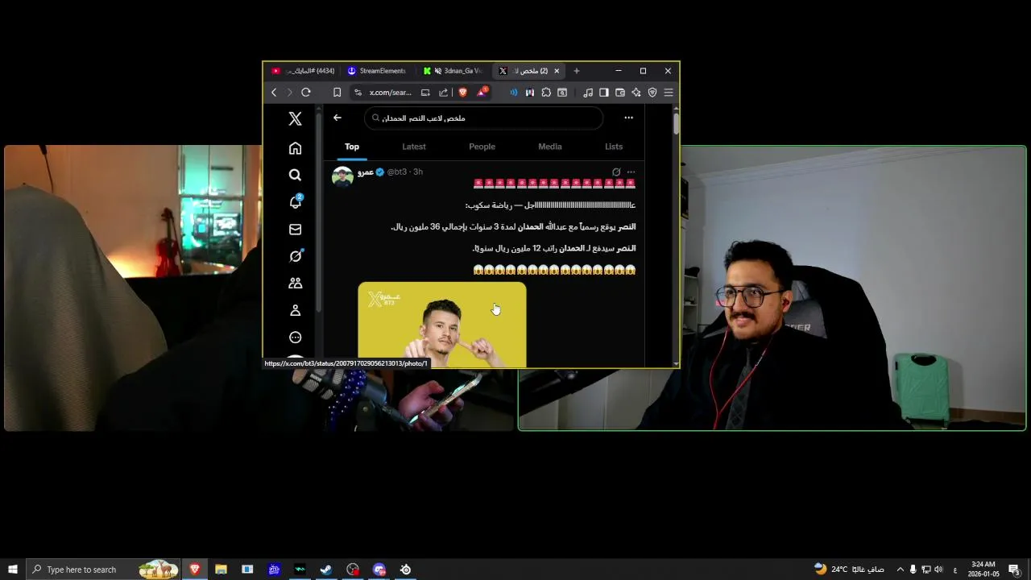Open the 3h post timestamp link
The width and height of the screenshot is (1031, 580).
coord(418,172)
